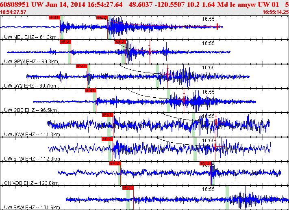Select the eP 2 pick flag on ETW trace

point(107,139)
